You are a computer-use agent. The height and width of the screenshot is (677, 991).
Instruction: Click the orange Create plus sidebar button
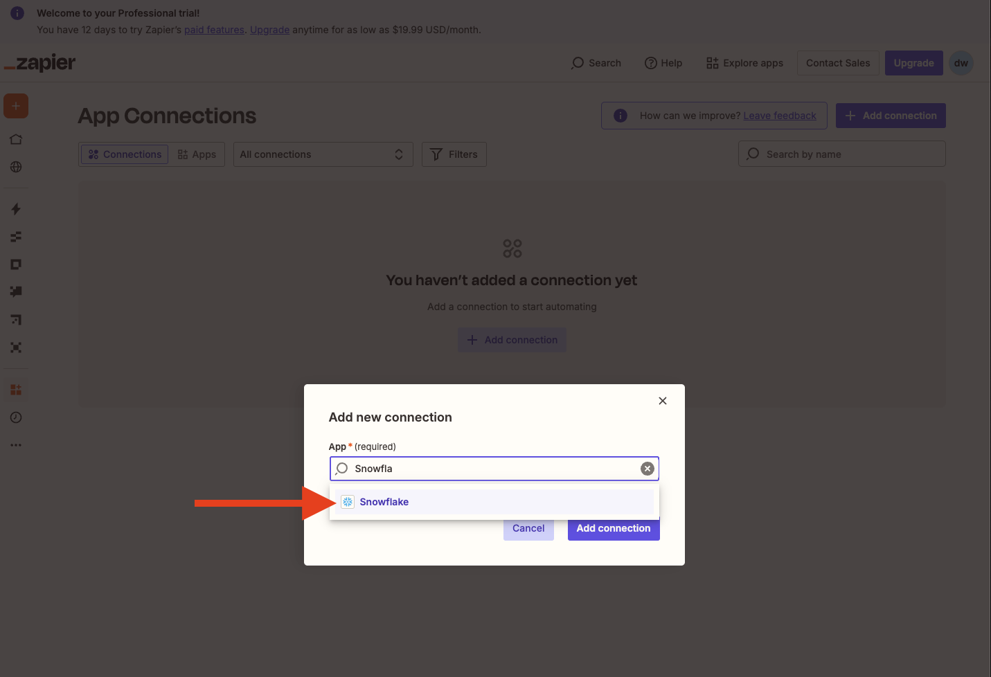16,106
